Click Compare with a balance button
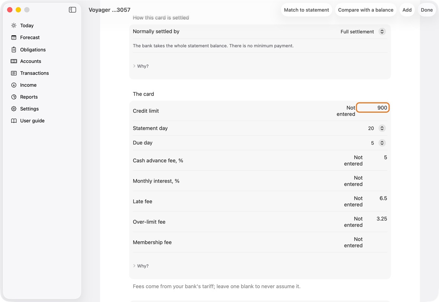The height and width of the screenshot is (302, 439). click(x=365, y=10)
